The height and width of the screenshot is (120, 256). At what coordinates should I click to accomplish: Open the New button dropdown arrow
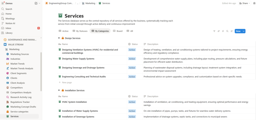pos(243,31)
